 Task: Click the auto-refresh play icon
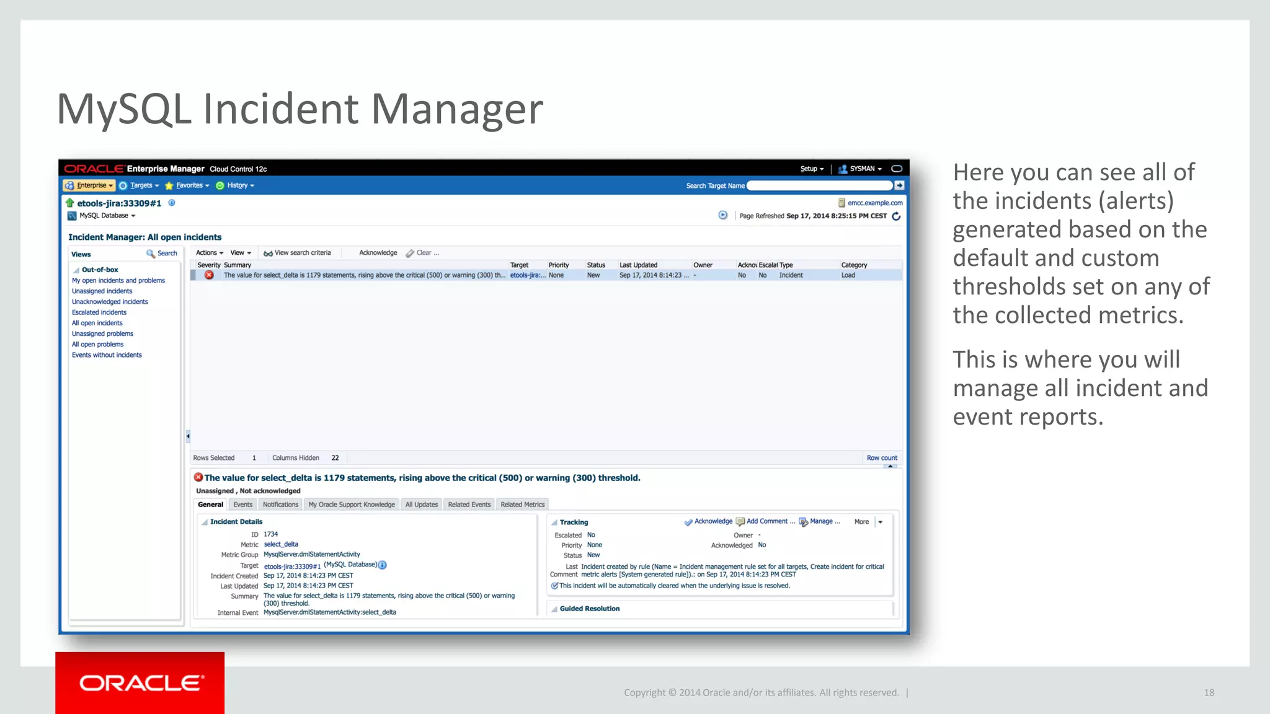(x=722, y=215)
